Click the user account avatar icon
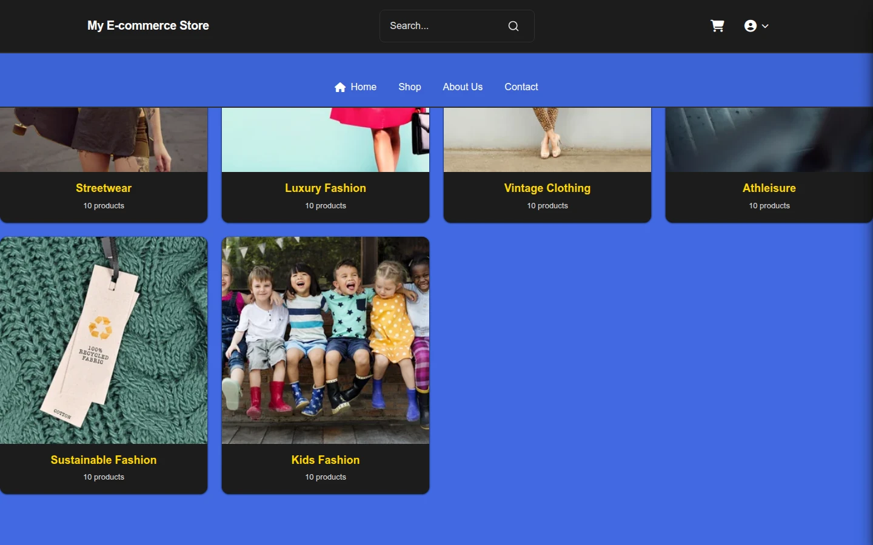Viewport: 873px width, 545px height. tap(751, 26)
